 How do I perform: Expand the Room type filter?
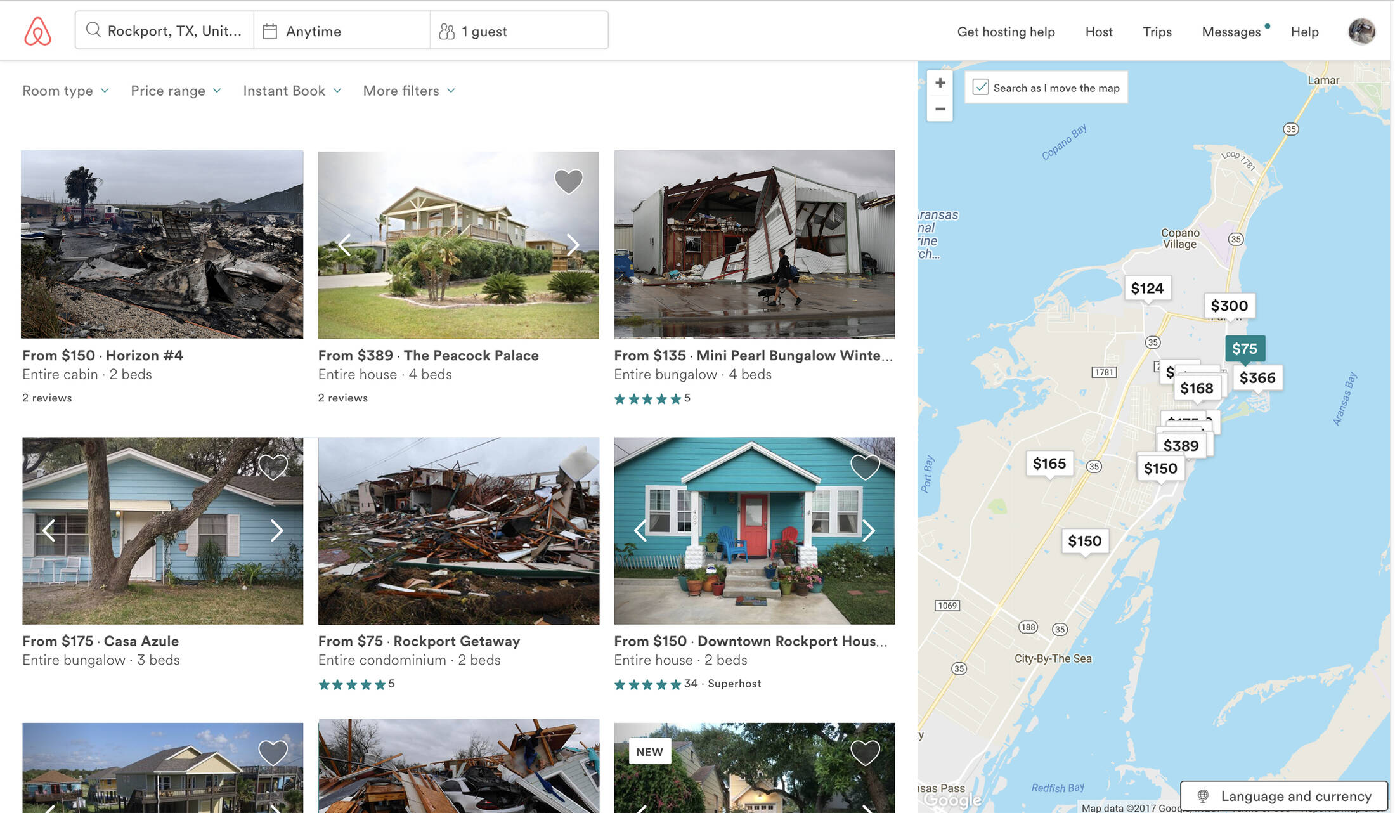coord(65,91)
